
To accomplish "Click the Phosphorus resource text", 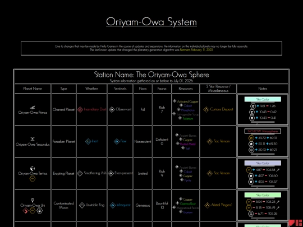I will [x=188, y=110].
